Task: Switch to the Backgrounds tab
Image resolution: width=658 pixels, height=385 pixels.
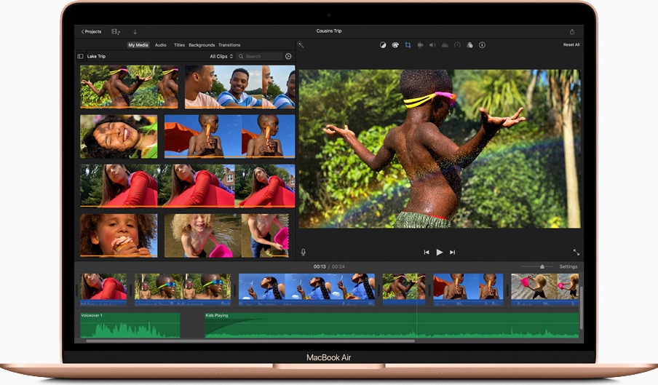Action: (202, 45)
